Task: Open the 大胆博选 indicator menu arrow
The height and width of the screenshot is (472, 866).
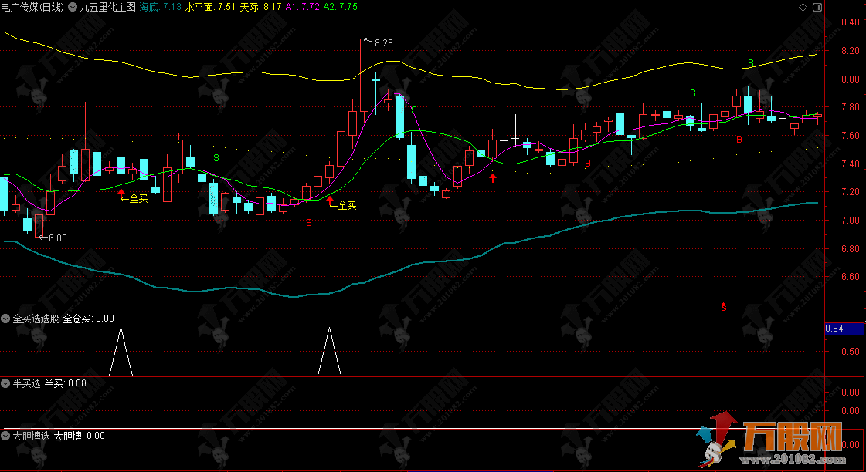Action: (x=6, y=436)
